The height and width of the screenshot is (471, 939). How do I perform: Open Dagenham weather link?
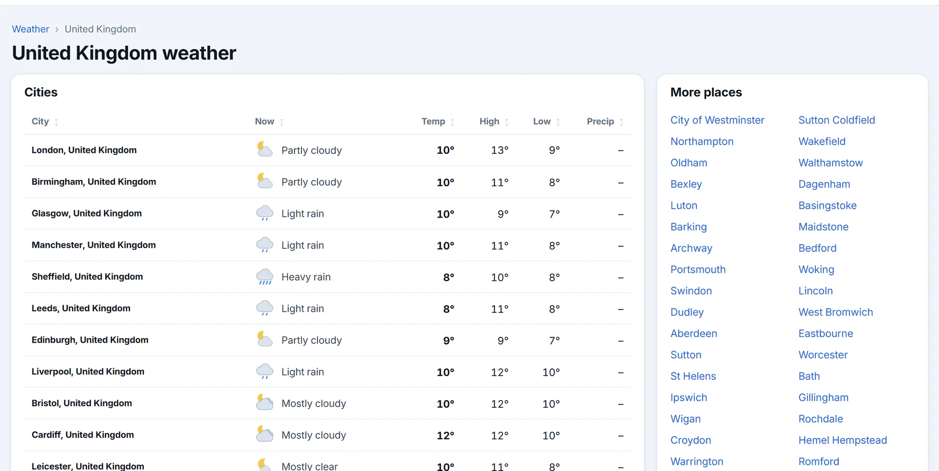(824, 184)
